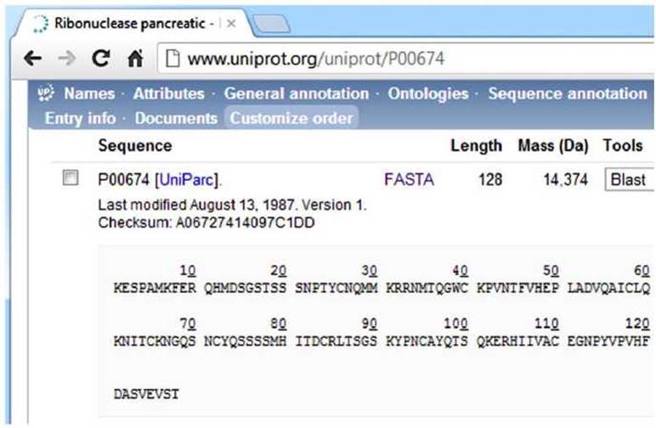The height and width of the screenshot is (428, 656).
Task: Click the uniprot.org address bar
Action: 406,59
